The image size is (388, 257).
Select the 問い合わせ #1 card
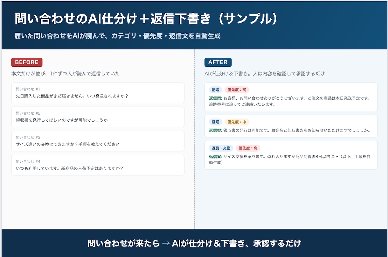[98, 93]
